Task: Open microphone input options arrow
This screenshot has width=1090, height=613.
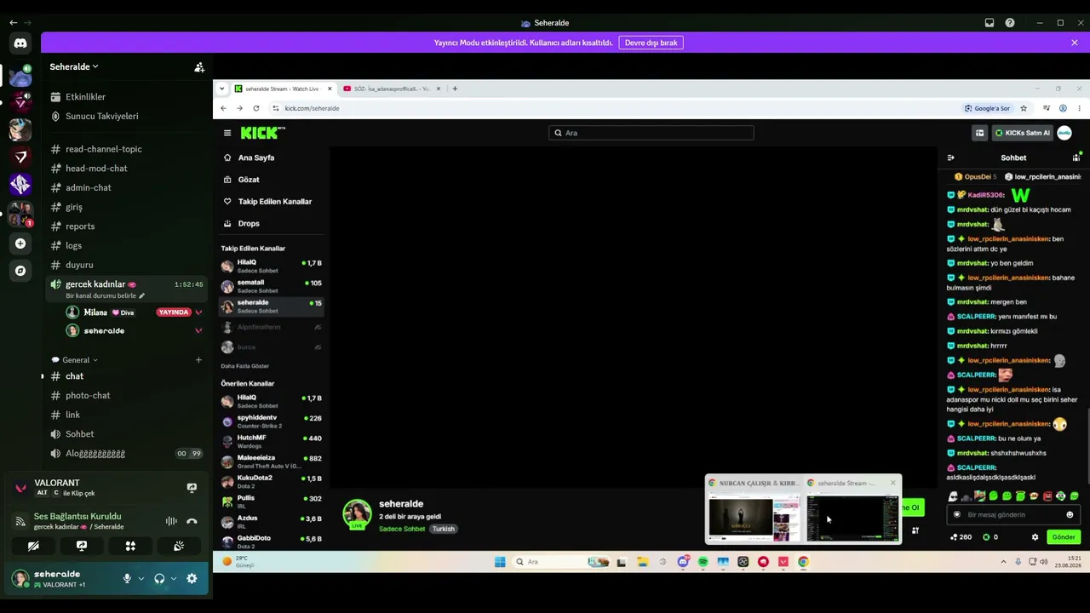Action: coord(141,579)
